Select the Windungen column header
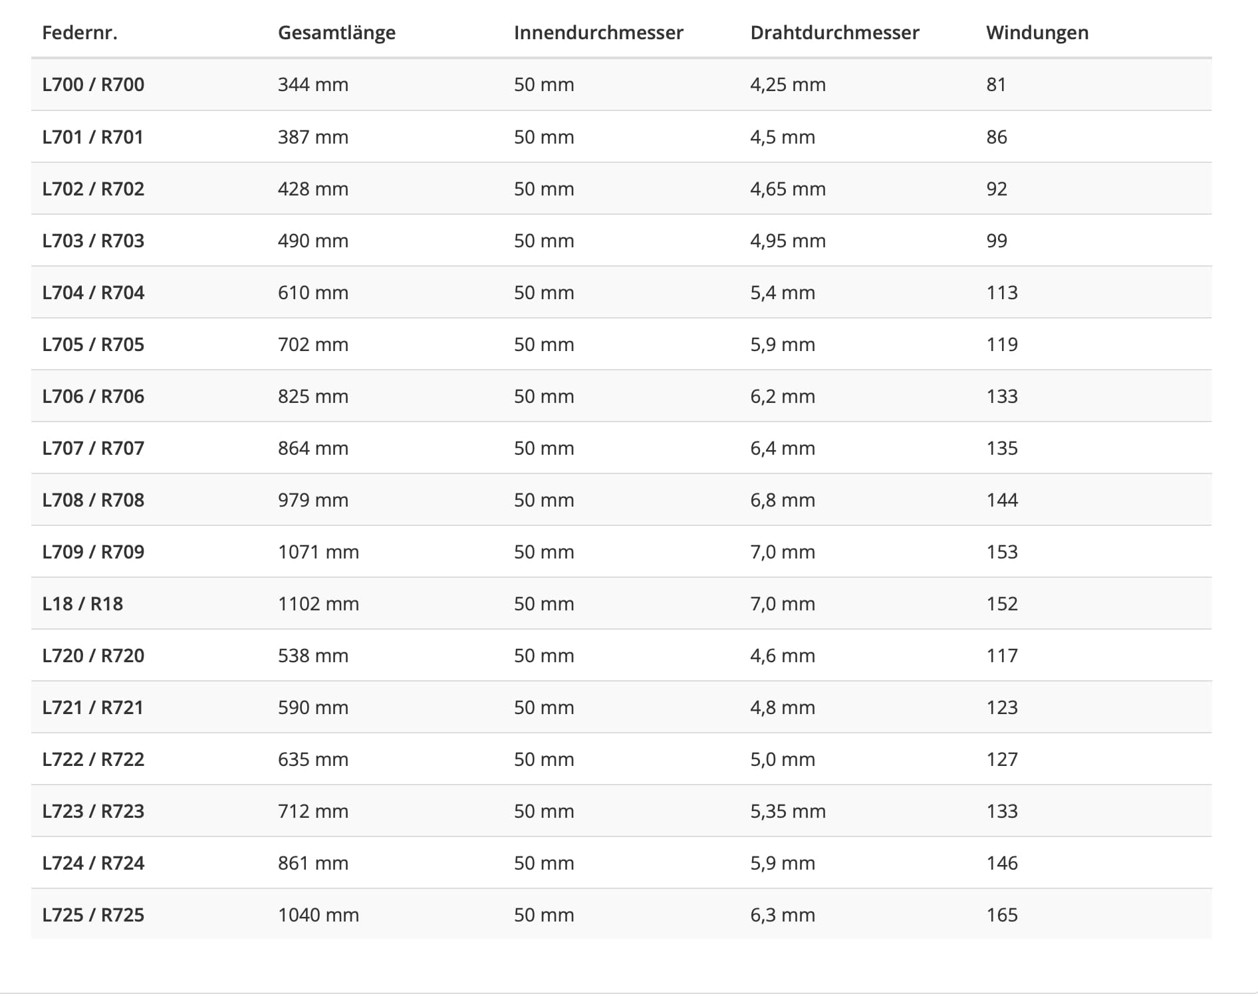The height and width of the screenshot is (996, 1258). [1037, 33]
